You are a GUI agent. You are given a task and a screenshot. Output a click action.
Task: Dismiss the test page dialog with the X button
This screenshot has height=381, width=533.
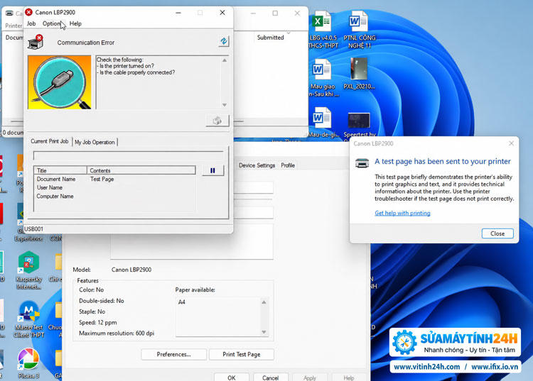(511, 143)
